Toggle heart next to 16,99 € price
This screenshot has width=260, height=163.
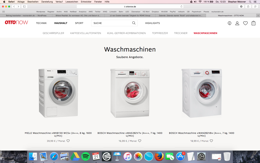pos(140,141)
